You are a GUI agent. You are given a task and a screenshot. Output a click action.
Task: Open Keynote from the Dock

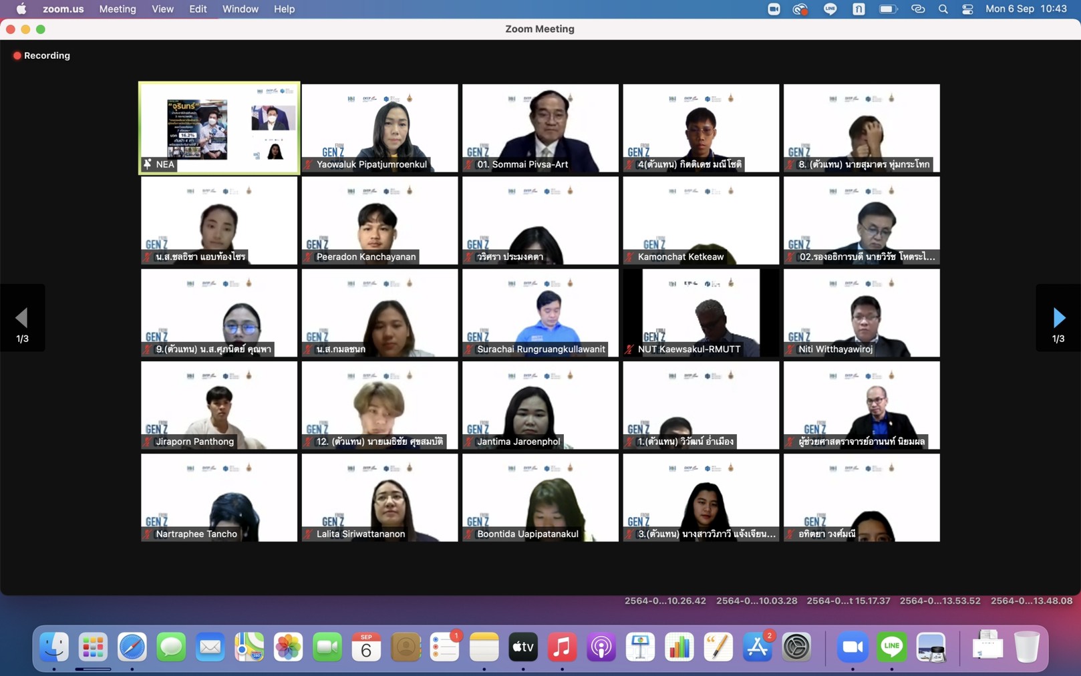click(640, 647)
